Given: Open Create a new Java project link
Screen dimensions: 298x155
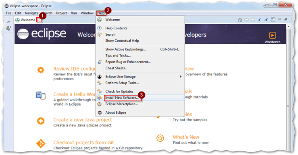Looking at the screenshot, I should tap(83, 120).
